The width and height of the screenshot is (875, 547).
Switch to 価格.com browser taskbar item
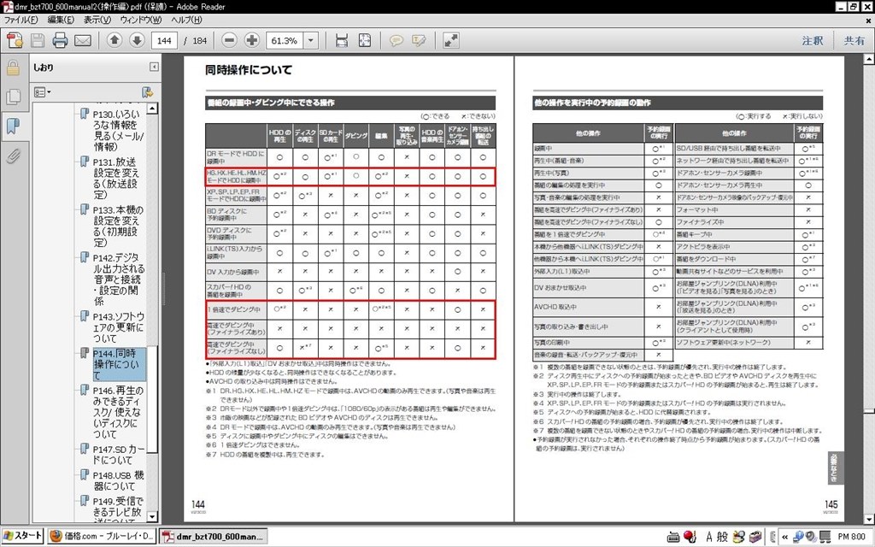coord(102,536)
